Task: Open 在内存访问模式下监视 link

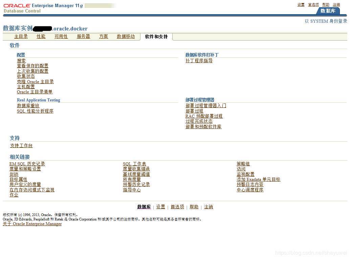Action: pyautogui.click(x=32, y=190)
